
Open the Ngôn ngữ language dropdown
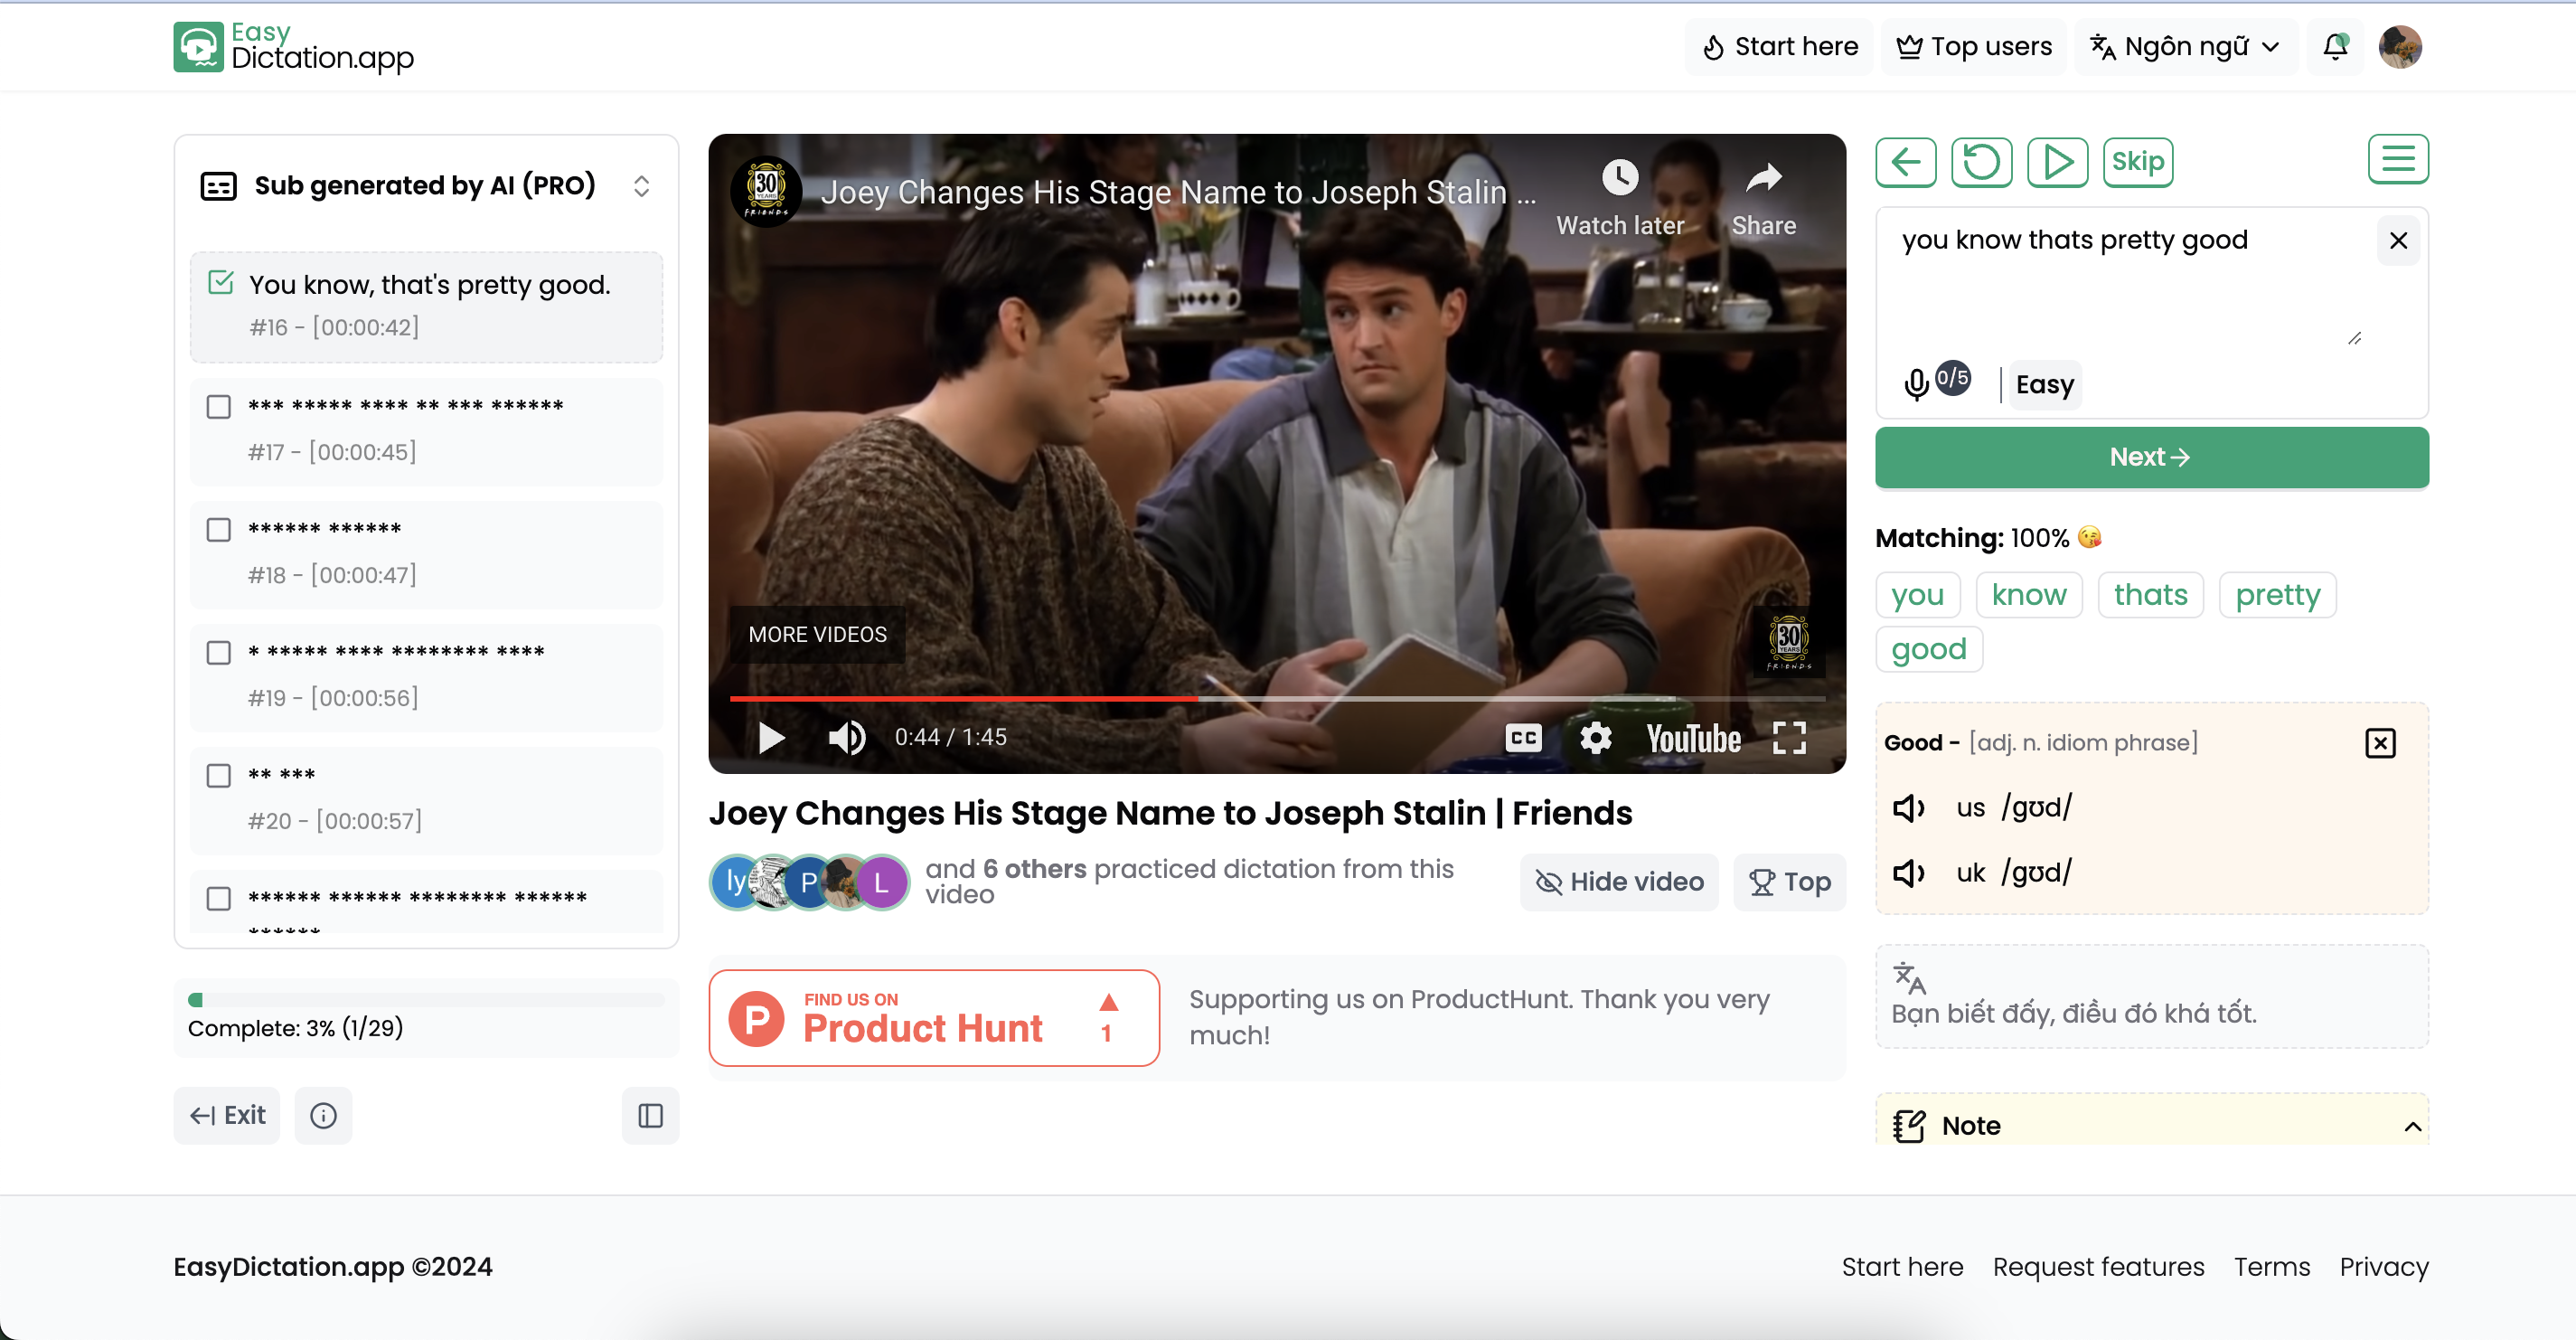2185,47
